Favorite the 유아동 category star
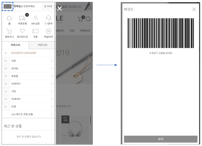Viewport: 202px width, 146px height. point(52,68)
